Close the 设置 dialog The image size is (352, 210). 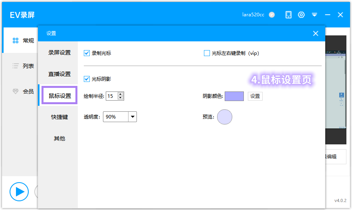[x=316, y=33]
